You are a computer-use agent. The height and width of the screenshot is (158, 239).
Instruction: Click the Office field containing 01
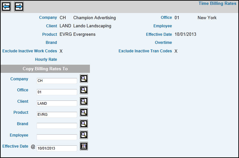tap(57, 92)
